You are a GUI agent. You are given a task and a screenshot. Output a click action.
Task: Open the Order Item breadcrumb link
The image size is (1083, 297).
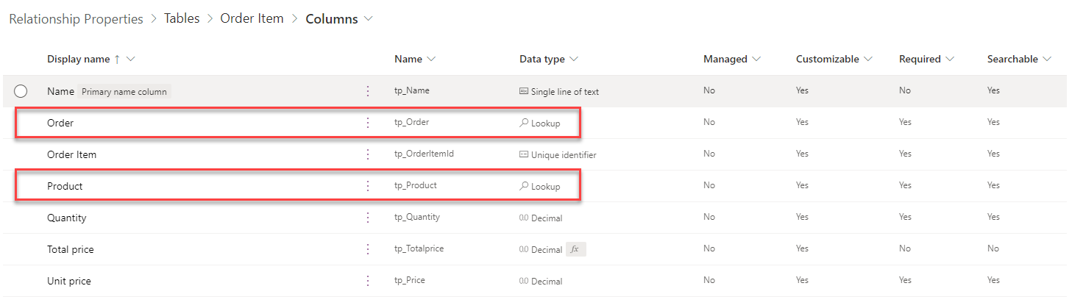[x=252, y=19]
